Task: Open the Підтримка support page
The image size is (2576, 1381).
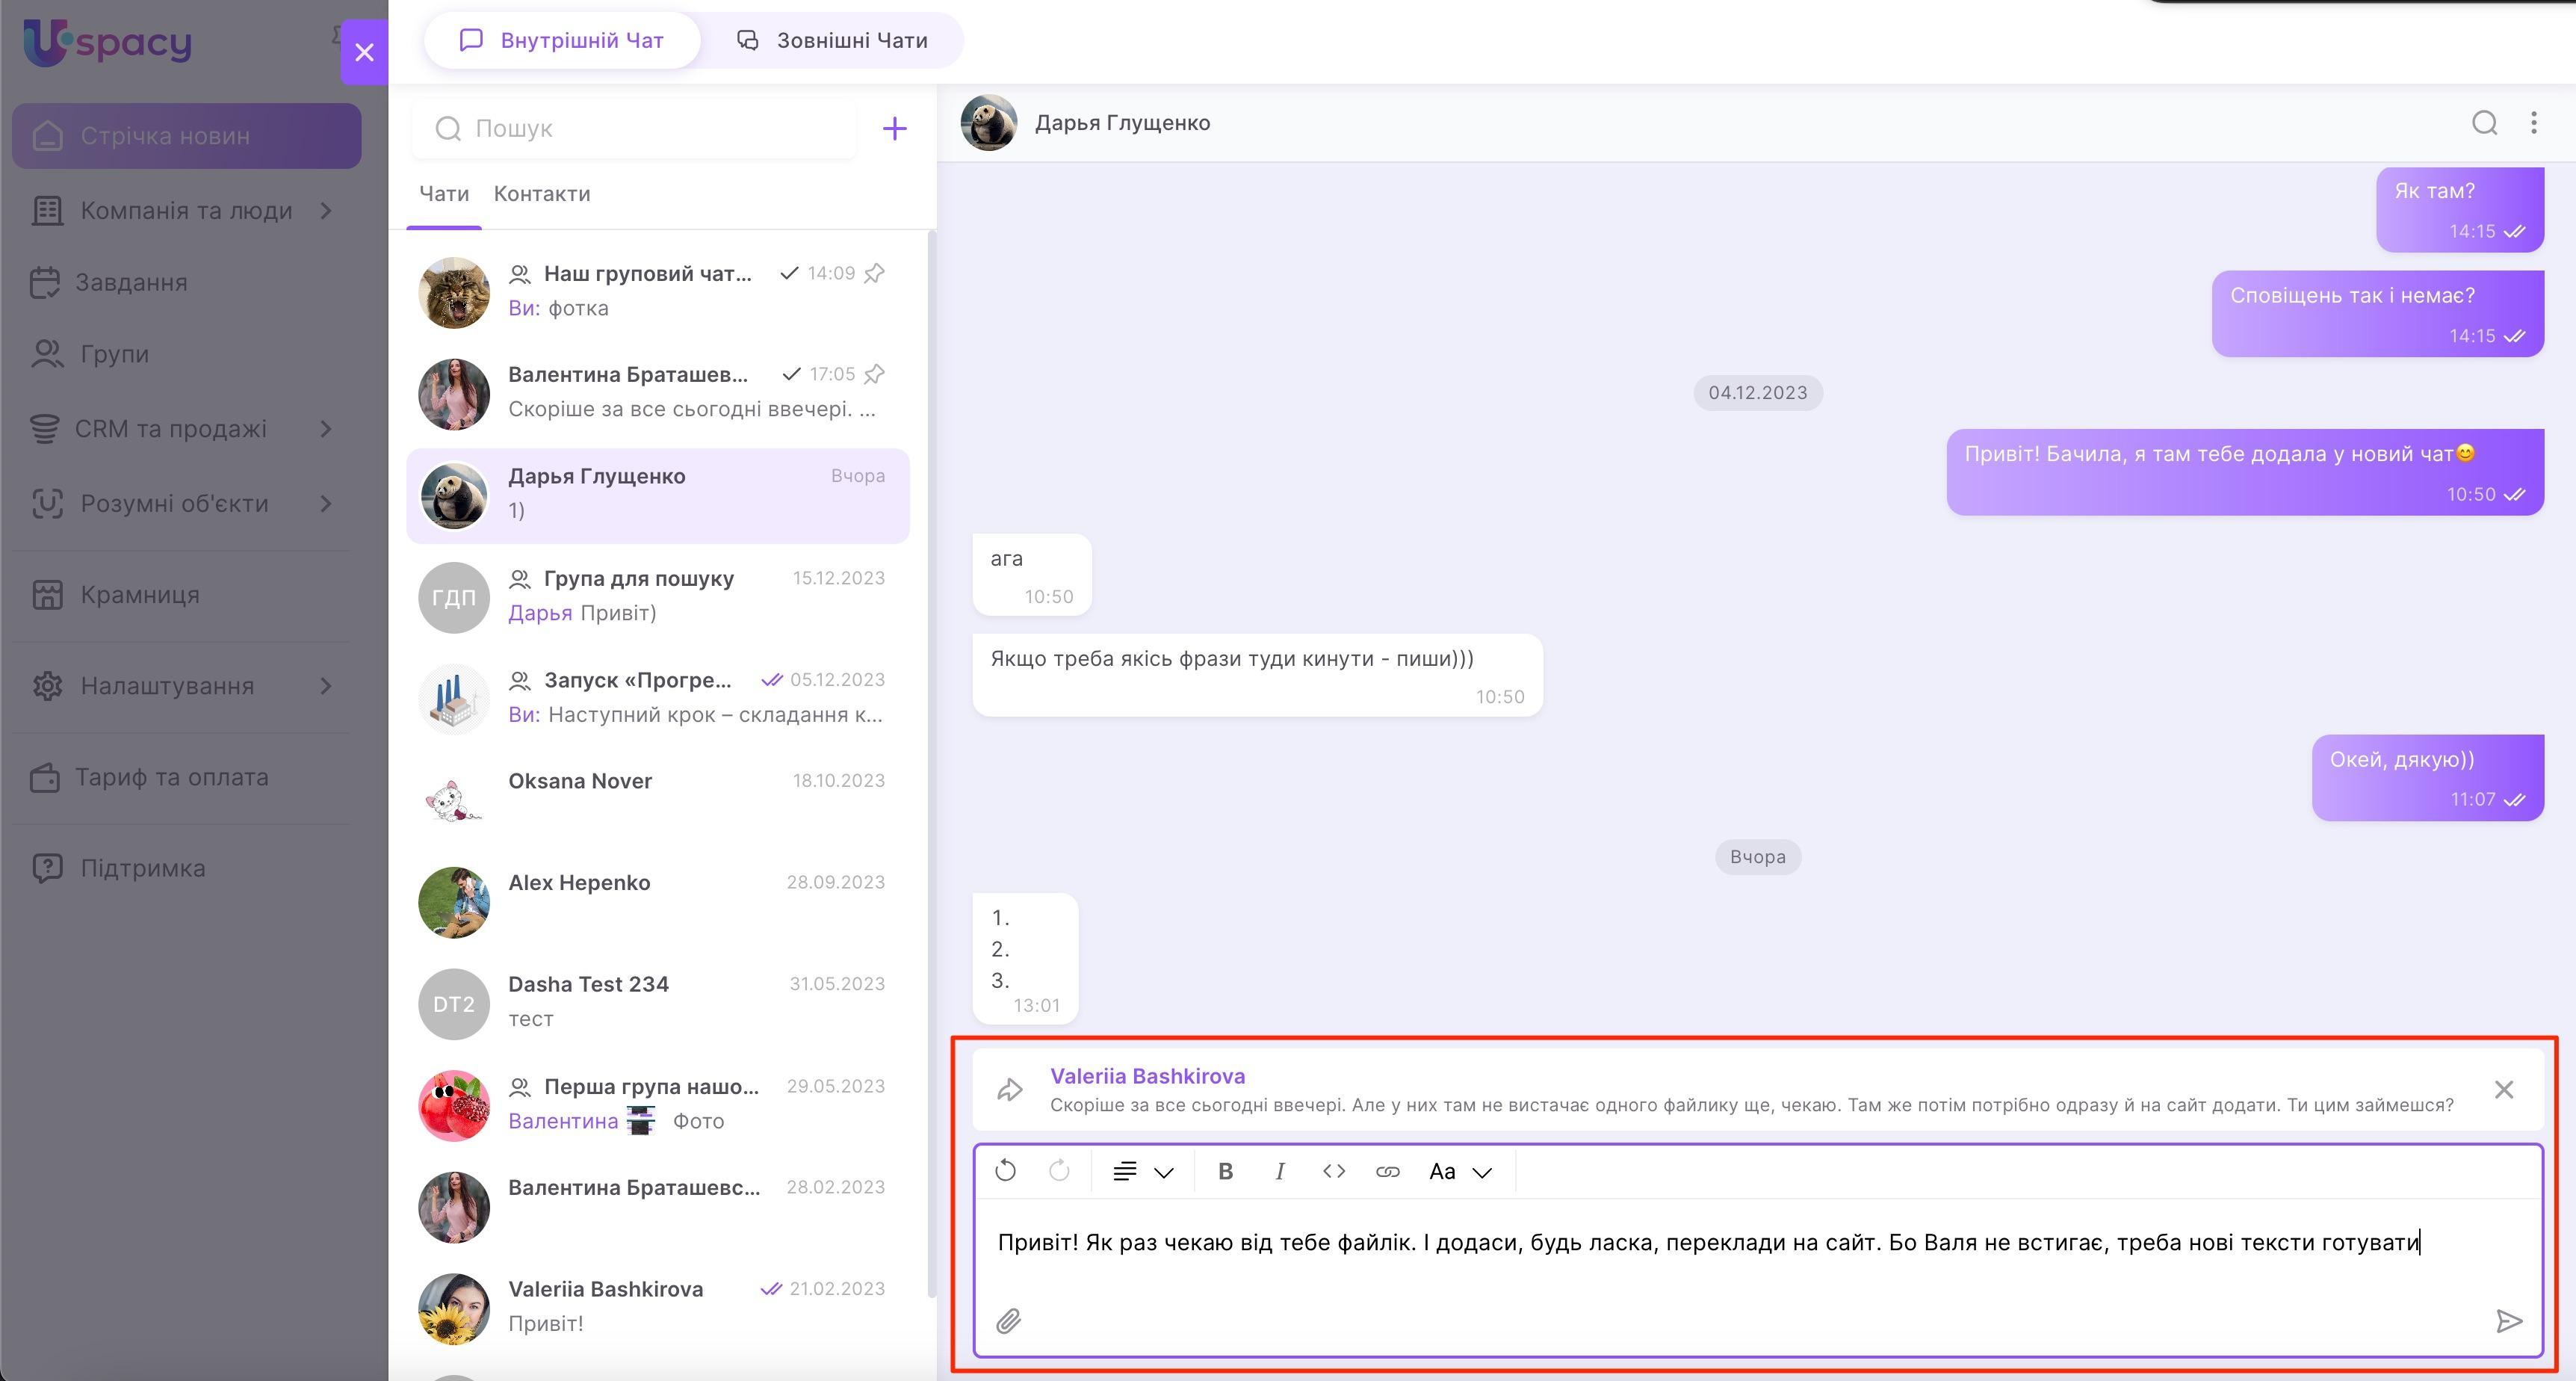Action: point(142,868)
